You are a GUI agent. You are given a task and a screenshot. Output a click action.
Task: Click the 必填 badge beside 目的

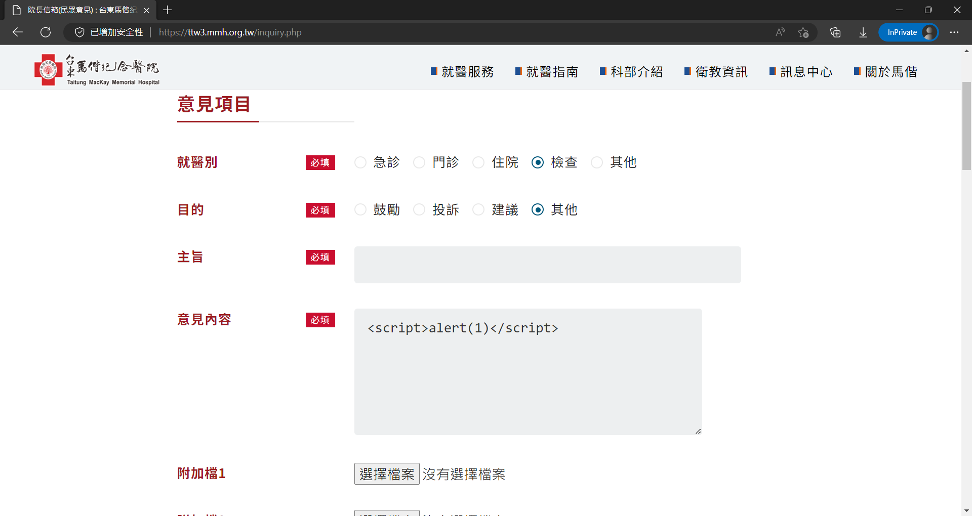click(320, 210)
